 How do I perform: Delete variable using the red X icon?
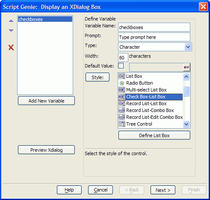tap(11, 47)
